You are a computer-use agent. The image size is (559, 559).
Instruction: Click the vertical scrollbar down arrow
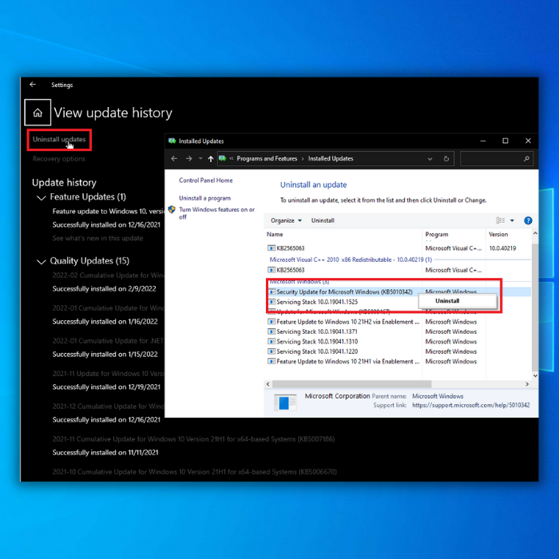tap(535, 375)
